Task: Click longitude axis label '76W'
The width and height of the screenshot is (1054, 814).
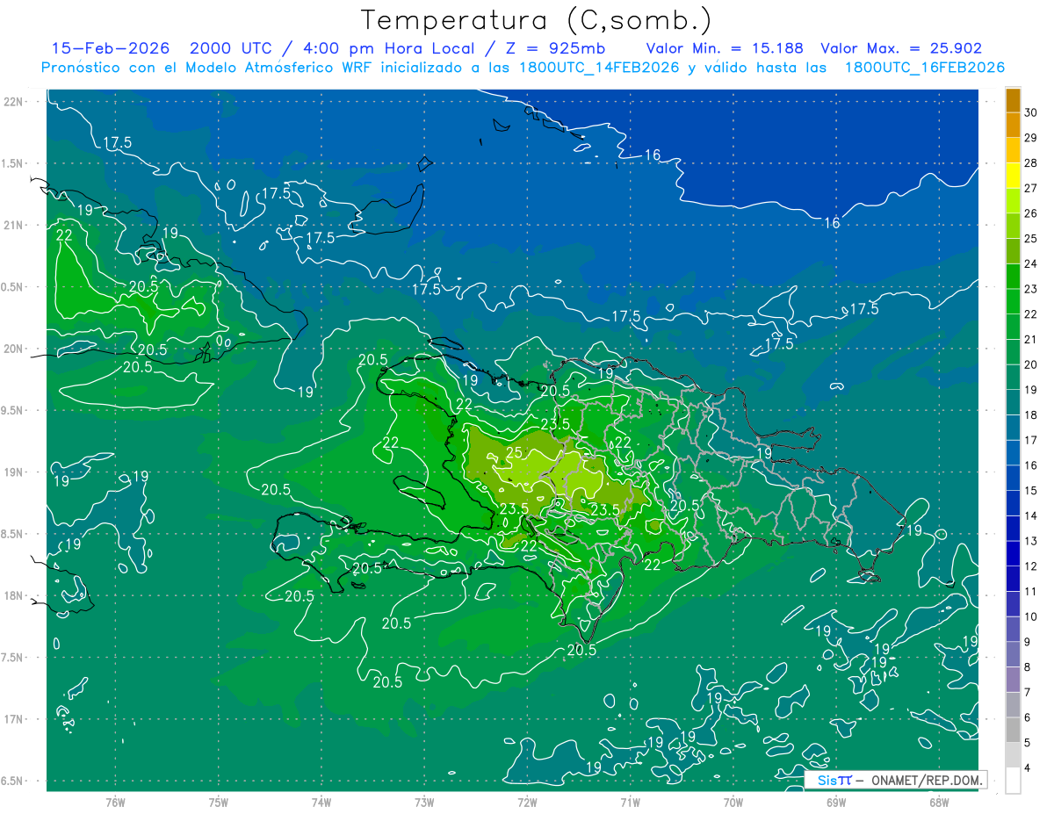Action: point(115,802)
